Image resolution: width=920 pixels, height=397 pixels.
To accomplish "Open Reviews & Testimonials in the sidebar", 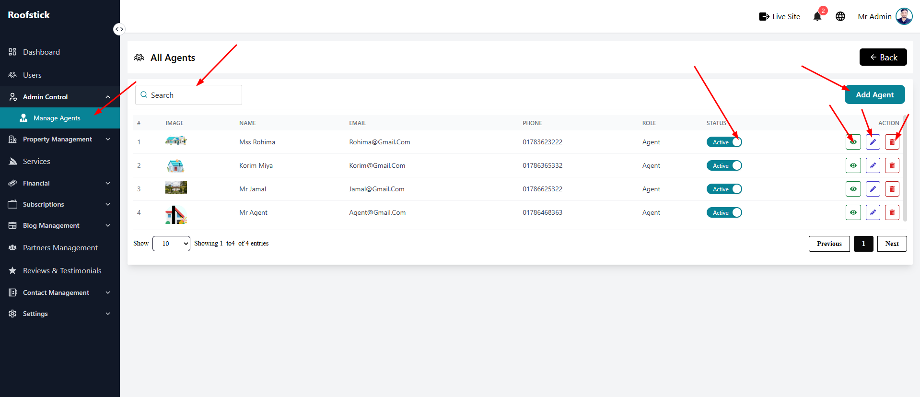I will [x=60, y=270].
